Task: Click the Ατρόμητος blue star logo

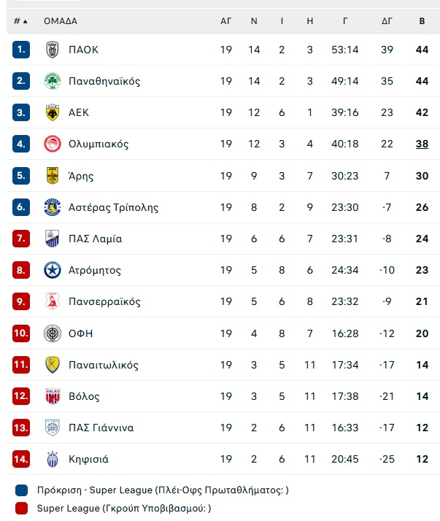Action: 53,270
